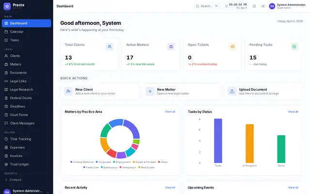Click the Total Clients people icon

pos(109,47)
